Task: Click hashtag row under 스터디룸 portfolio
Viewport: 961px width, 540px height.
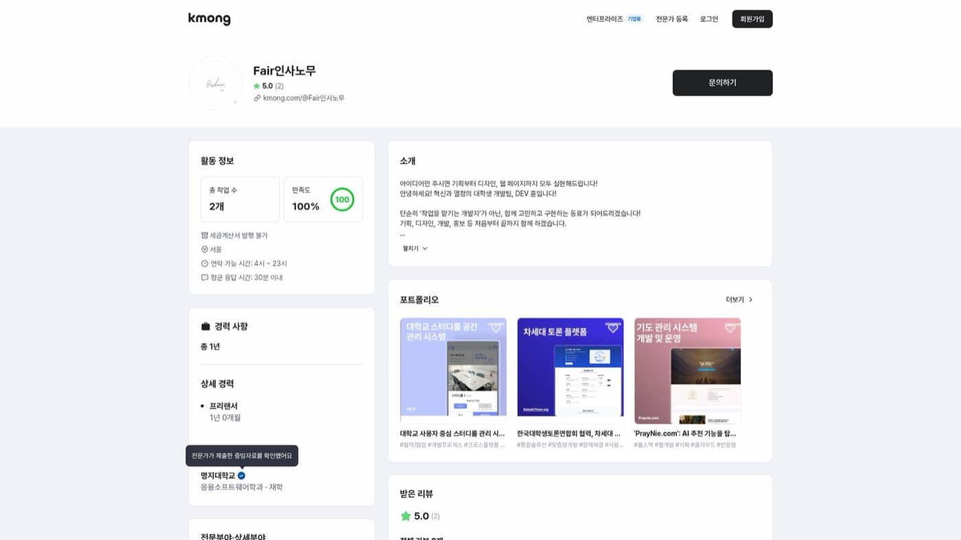Action: [453, 445]
